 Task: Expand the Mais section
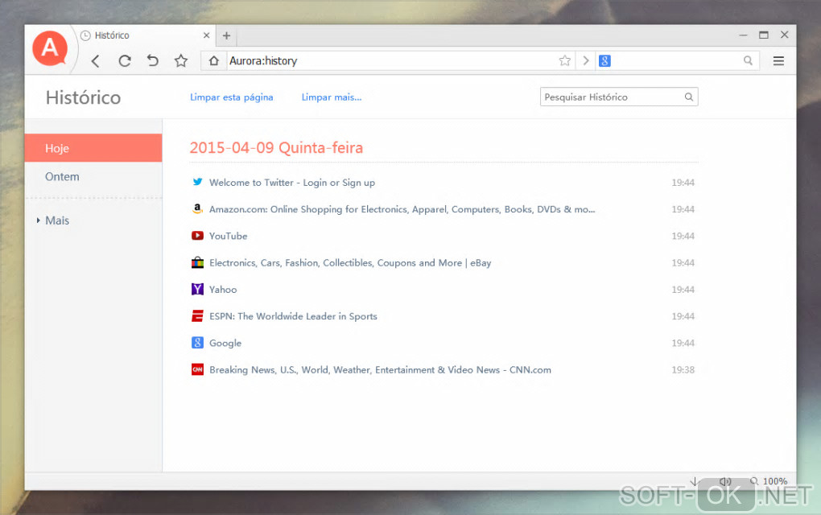(53, 220)
